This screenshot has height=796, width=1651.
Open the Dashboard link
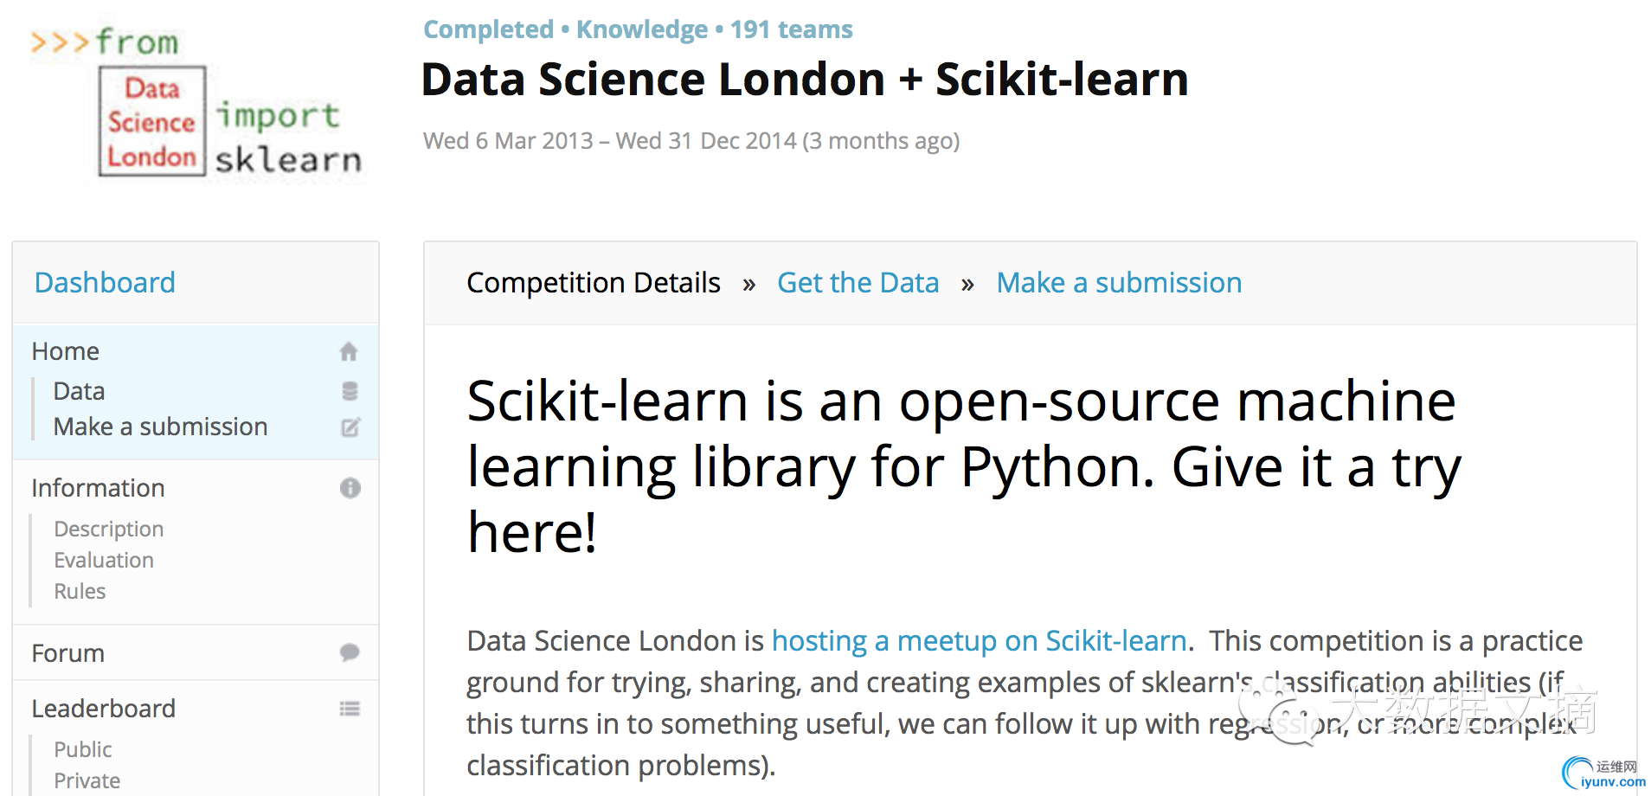105,282
